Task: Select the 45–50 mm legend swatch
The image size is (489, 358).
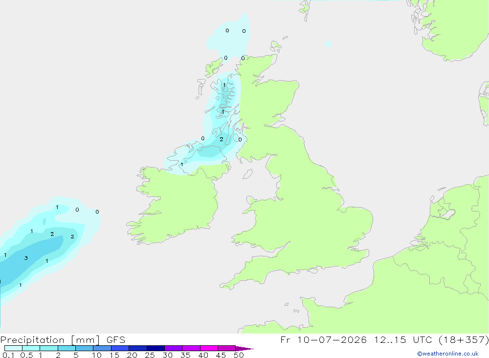Action: pyautogui.click(x=226, y=348)
